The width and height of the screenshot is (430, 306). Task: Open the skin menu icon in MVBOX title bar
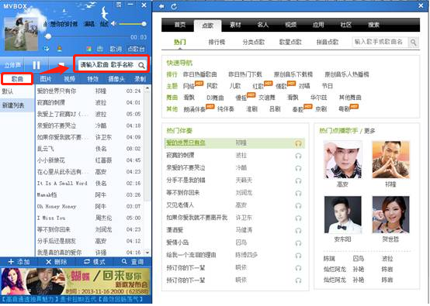pos(119,5)
